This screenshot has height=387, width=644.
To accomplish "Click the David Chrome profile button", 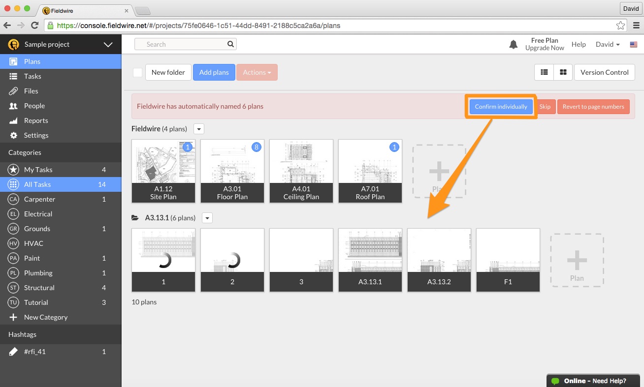I will (631, 8).
